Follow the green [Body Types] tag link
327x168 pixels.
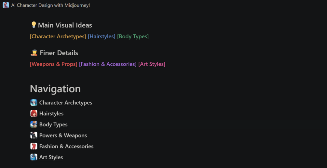(133, 36)
